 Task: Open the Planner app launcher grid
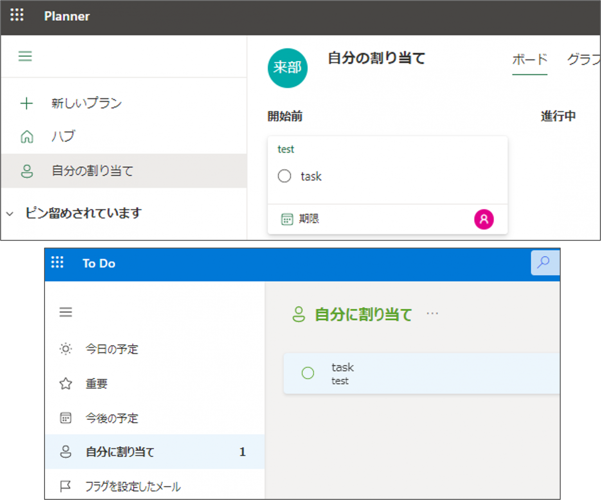(17, 15)
